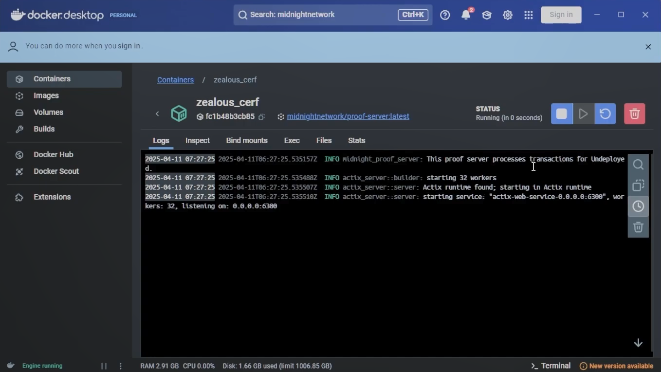Open the engine options kebab menu
Viewport: 661px width, 372px height.
[x=120, y=366]
